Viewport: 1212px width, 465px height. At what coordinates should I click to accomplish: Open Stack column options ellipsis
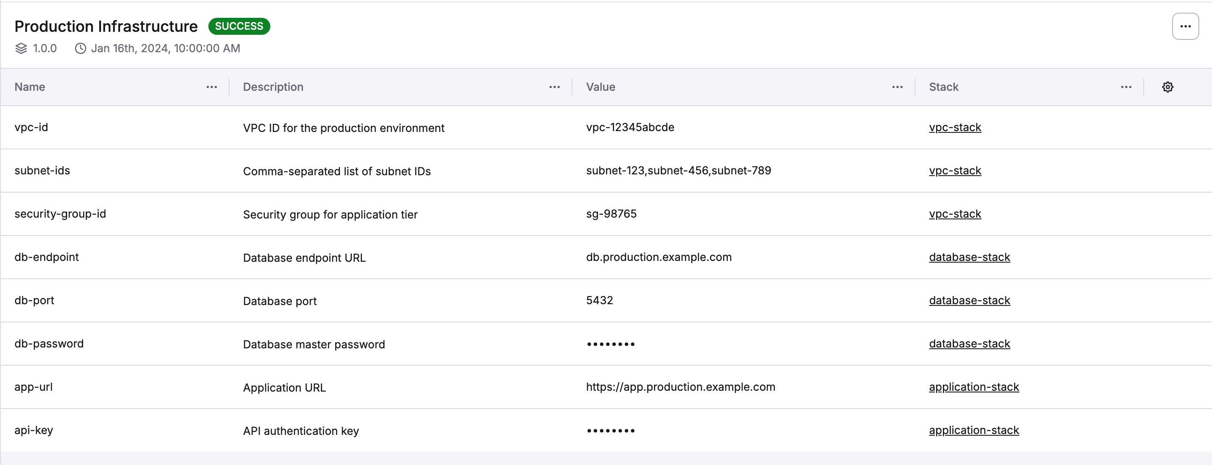tap(1126, 87)
